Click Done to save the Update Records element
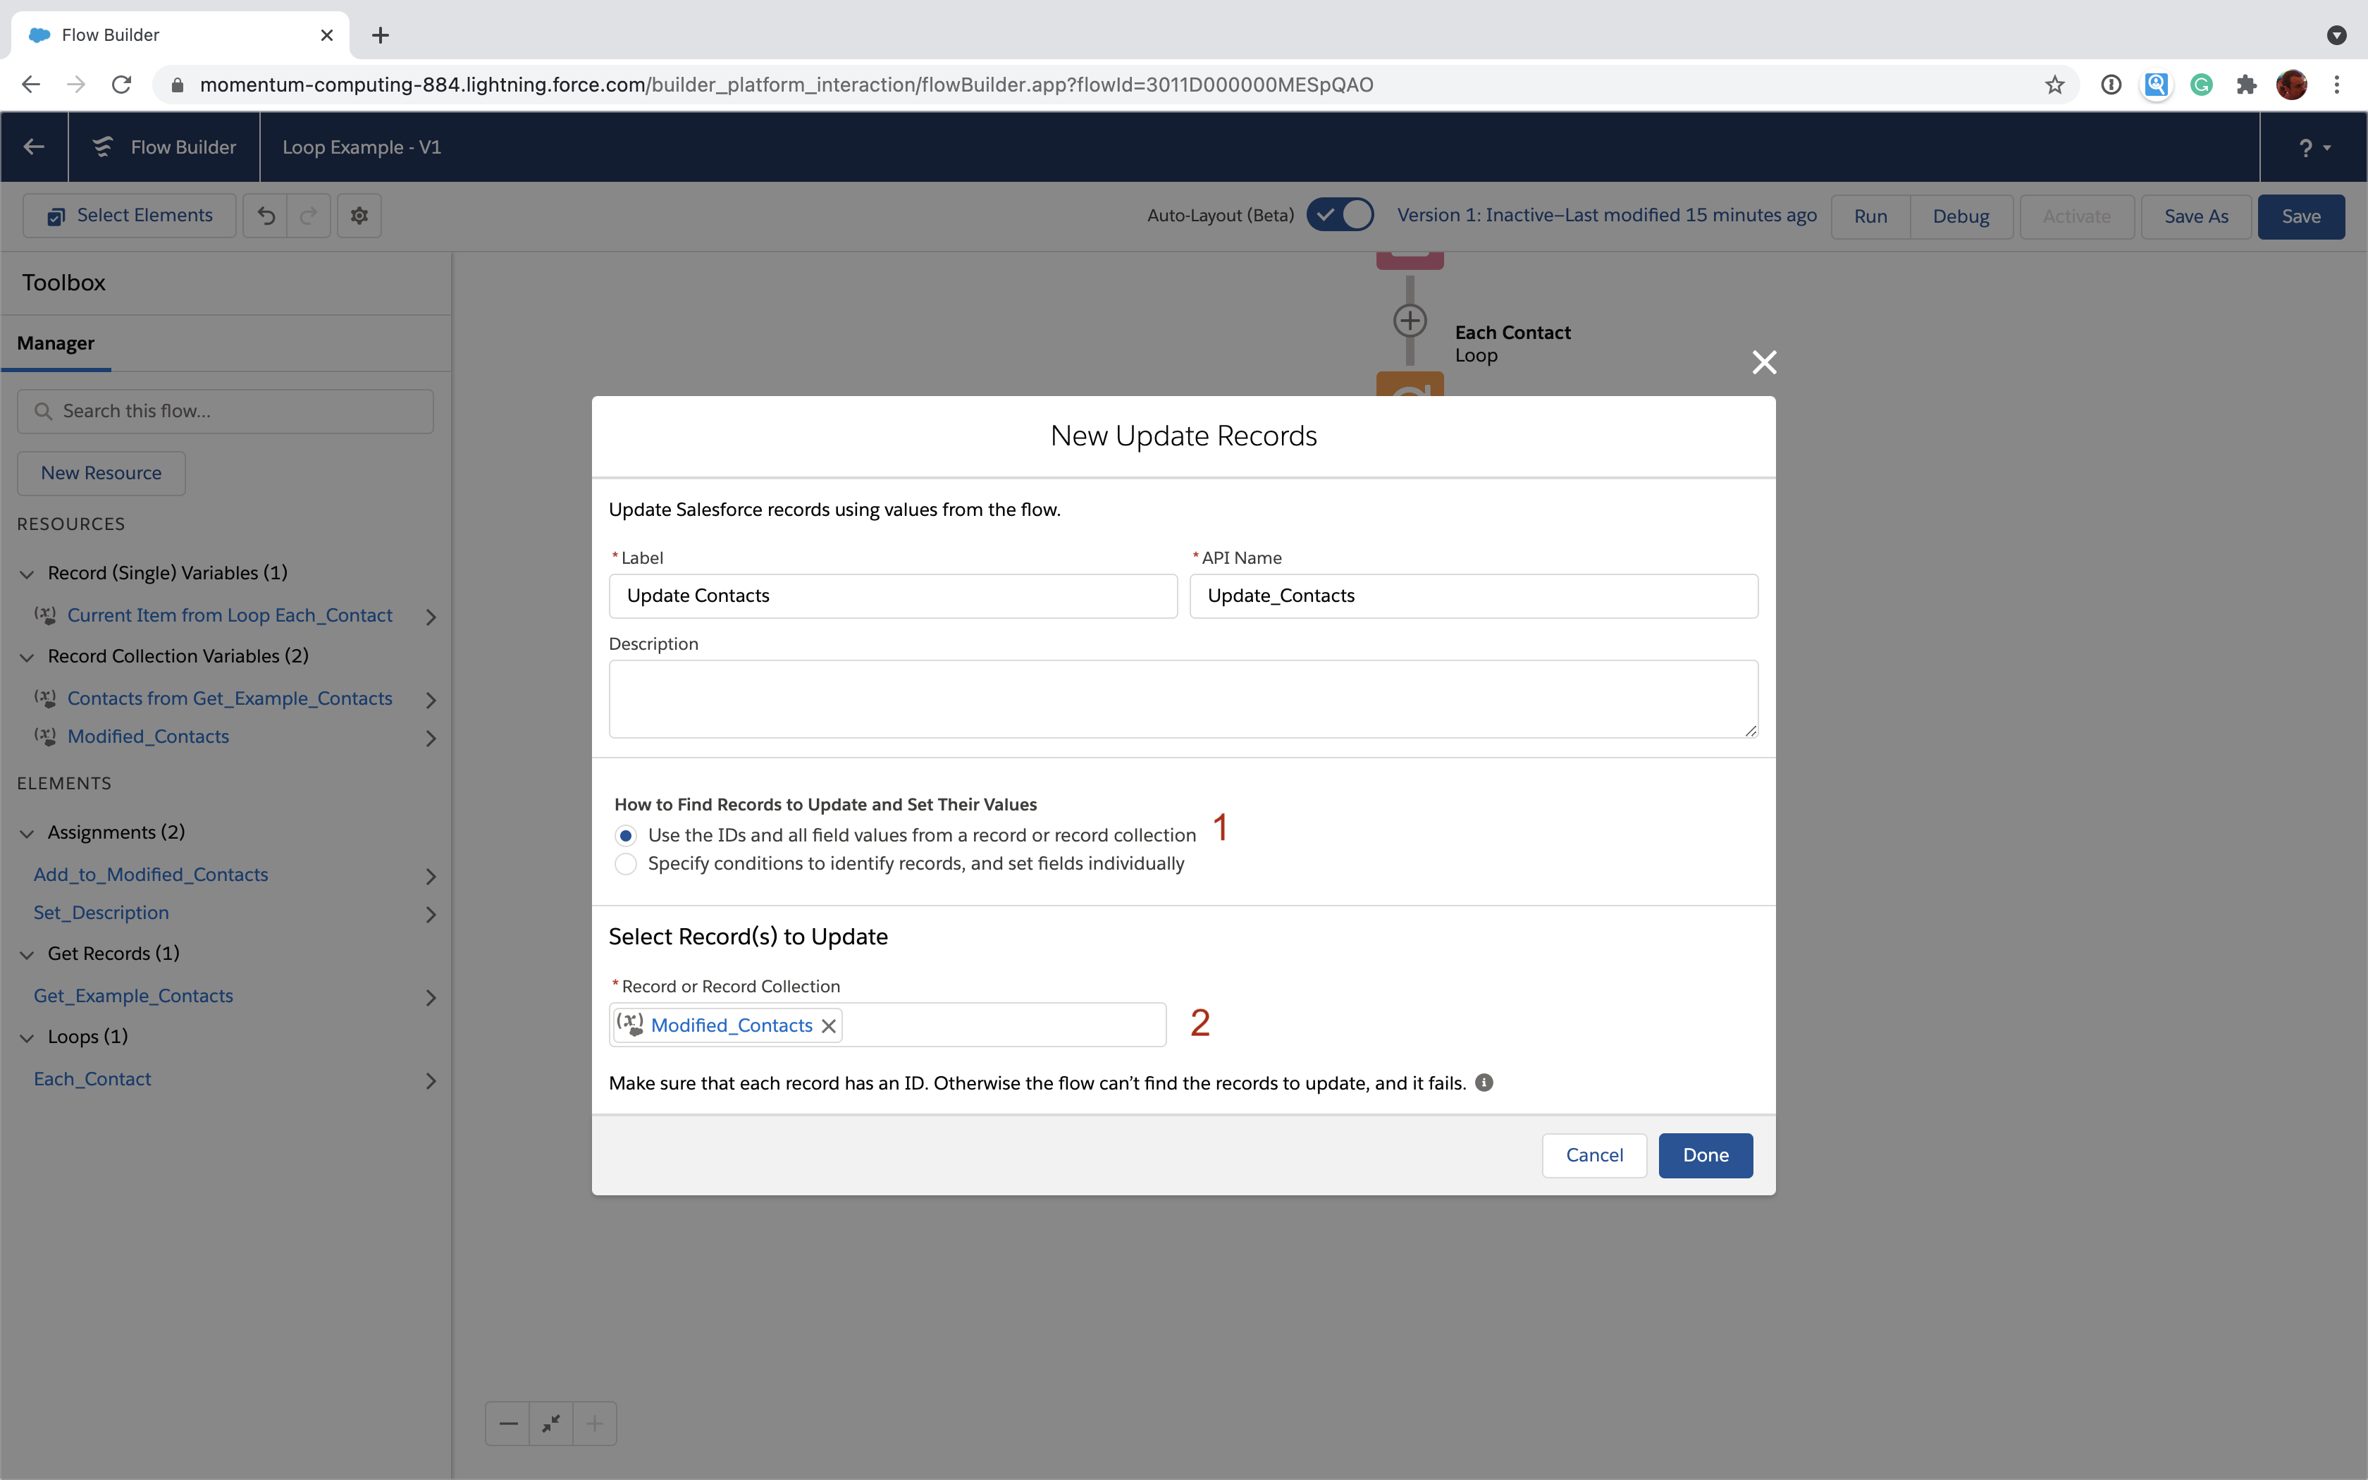This screenshot has width=2368, height=1480. pos(1705,1155)
